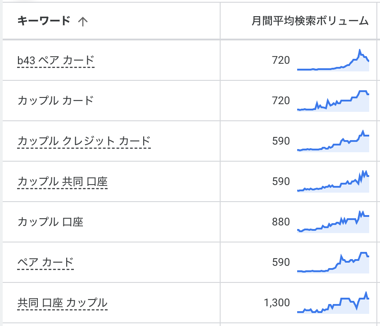Show the trend sparkline for カップル 口座
The image size is (380, 326).
333,222
